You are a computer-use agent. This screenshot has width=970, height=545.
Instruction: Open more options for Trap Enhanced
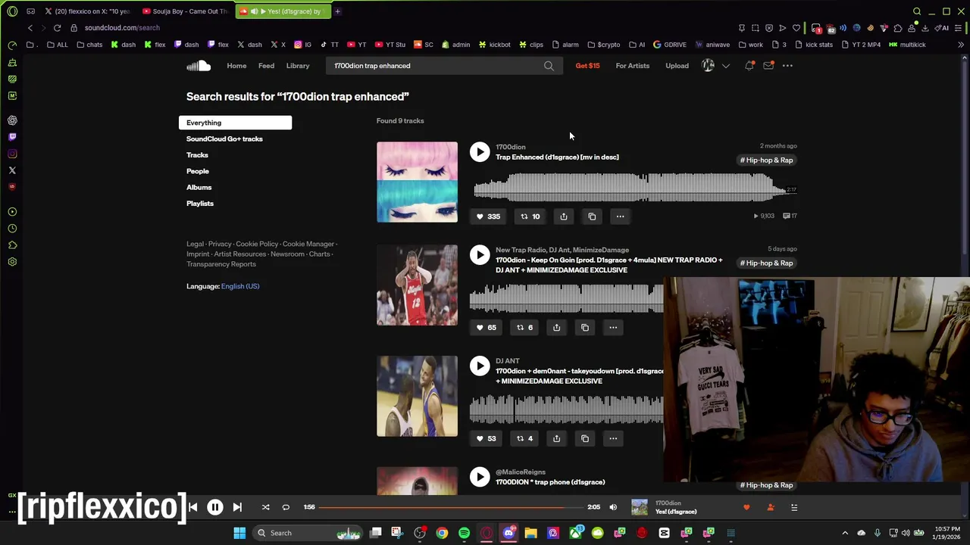(620, 216)
